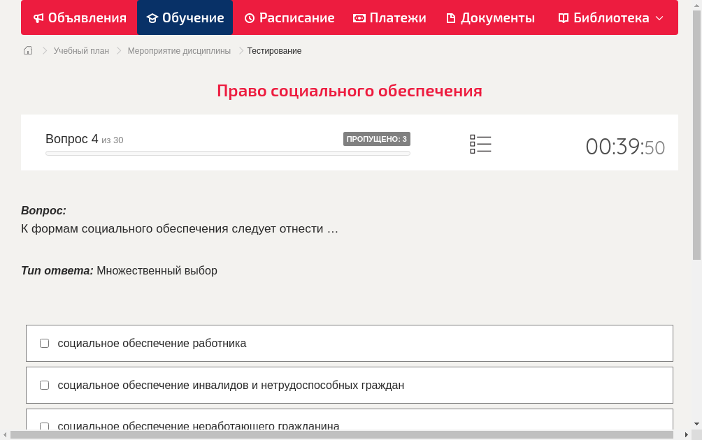This screenshot has width=702, height=440.
Task: Check the option социальное обеспечение неработающего гражданина
Action: pyautogui.click(x=44, y=426)
